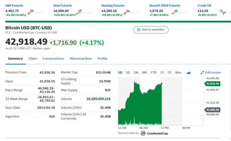Open the S&P Futures link
Viewport: 231px width, 141px height.
coord(14,6)
